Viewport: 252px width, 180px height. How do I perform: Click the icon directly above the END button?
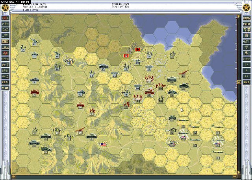pyautogui.click(x=246, y=76)
